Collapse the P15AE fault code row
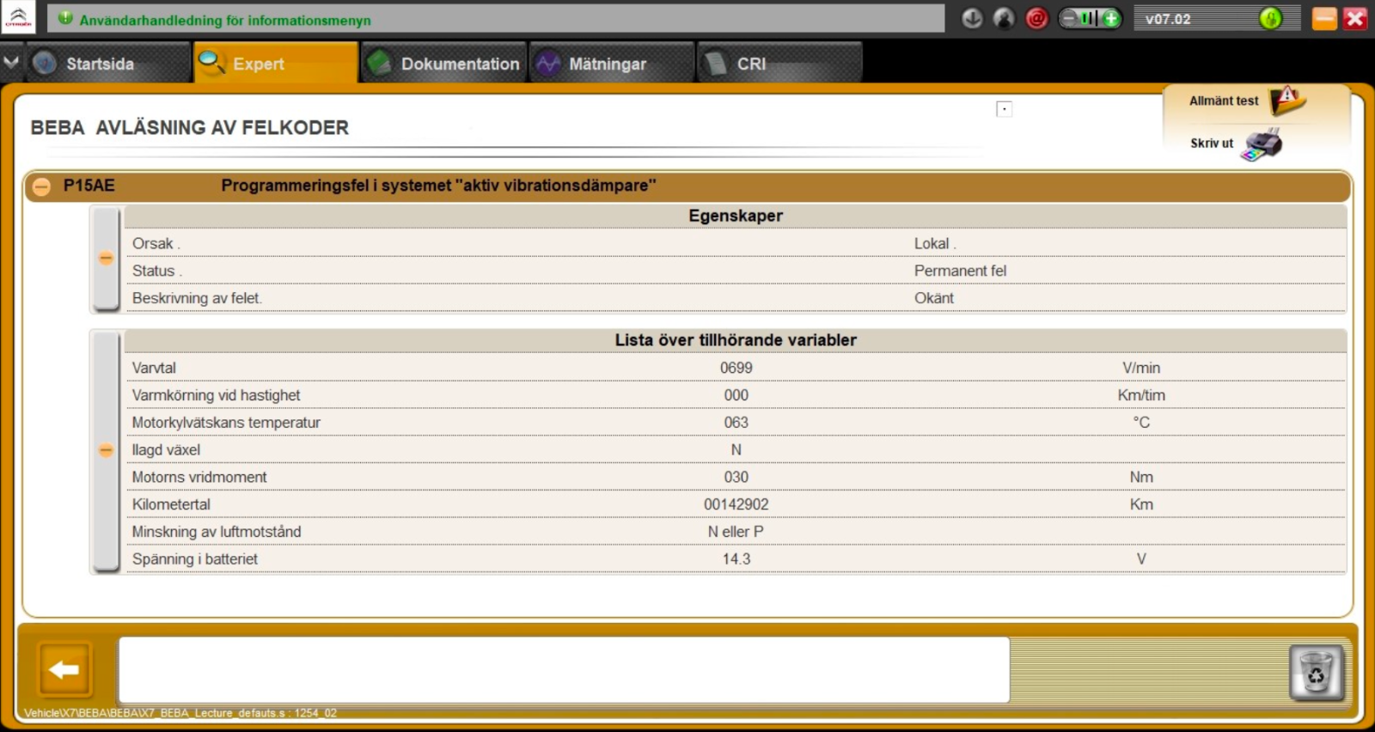Viewport: 1375px width, 732px height. [x=41, y=186]
